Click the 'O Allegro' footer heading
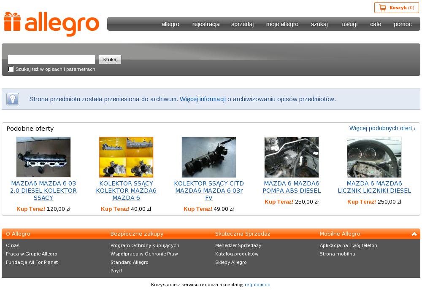Image resolution: width=422 pixels, height=293 pixels. [x=18, y=234]
